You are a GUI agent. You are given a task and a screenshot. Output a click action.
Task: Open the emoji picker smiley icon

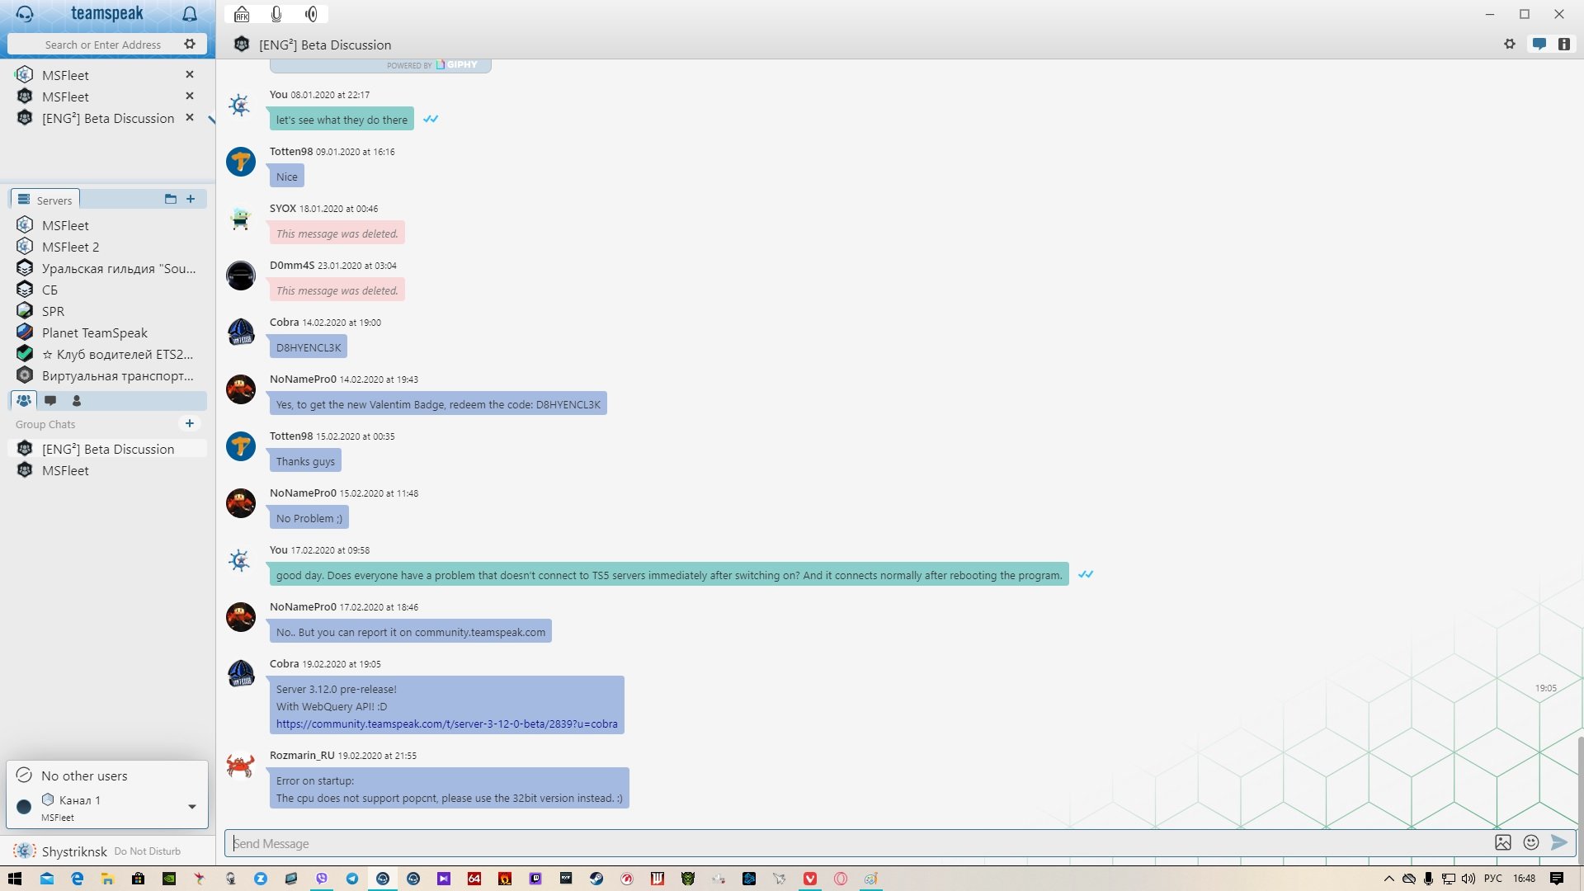click(x=1531, y=842)
